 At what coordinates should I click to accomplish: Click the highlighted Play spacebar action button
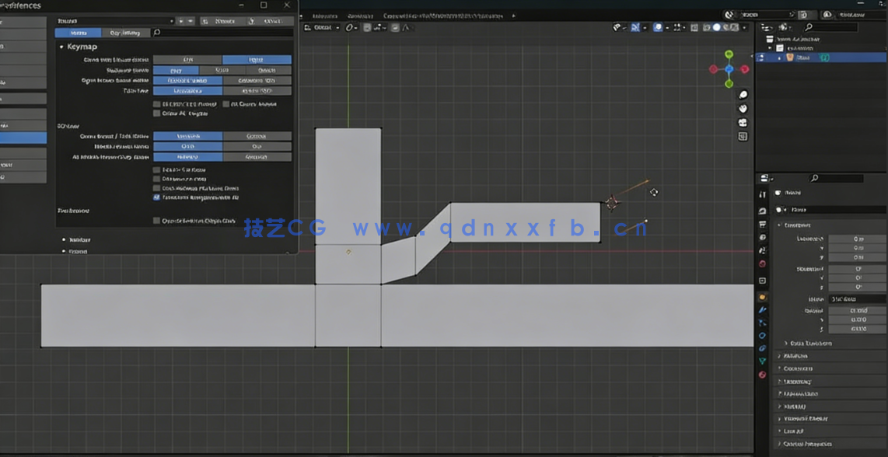pos(175,70)
